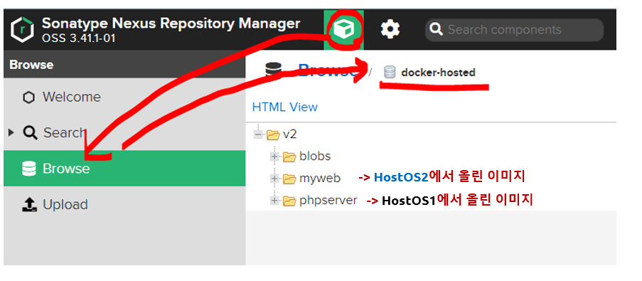Click the docker-hosted repository icon
The width and height of the screenshot is (642, 281).
click(x=390, y=73)
